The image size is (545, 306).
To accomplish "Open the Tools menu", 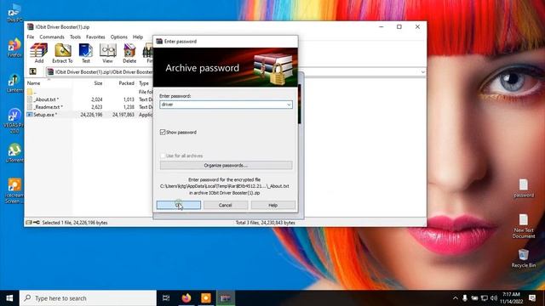I will tap(75, 37).
